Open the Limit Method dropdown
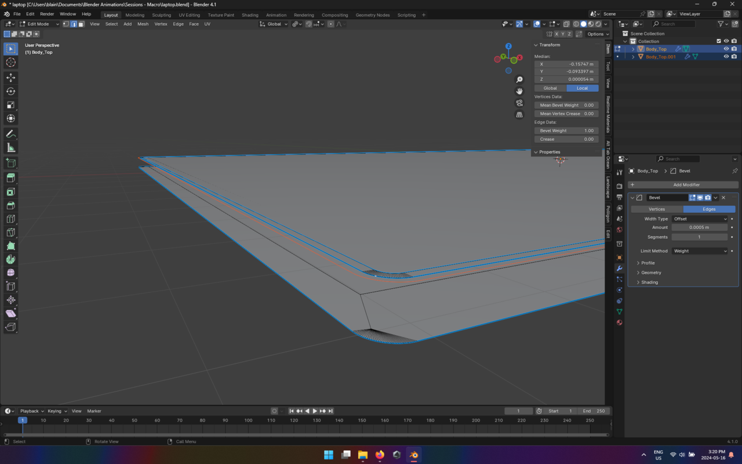The image size is (742, 464). (x=700, y=251)
